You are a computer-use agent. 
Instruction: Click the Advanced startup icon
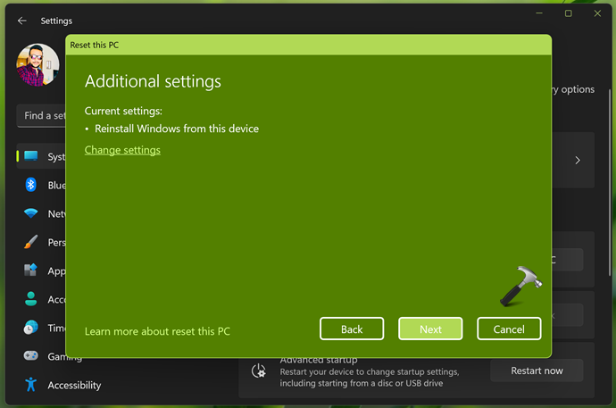click(x=259, y=371)
